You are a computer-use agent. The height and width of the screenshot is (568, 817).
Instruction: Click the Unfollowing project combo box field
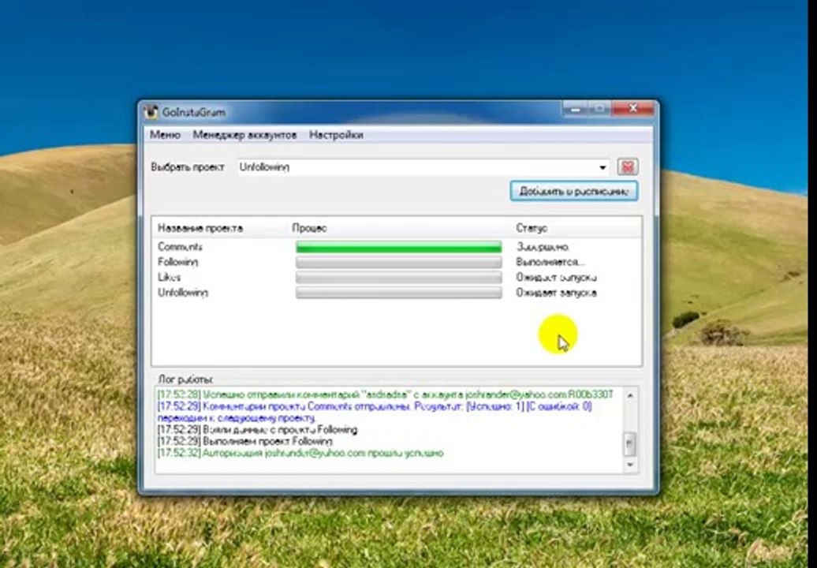pos(423,167)
